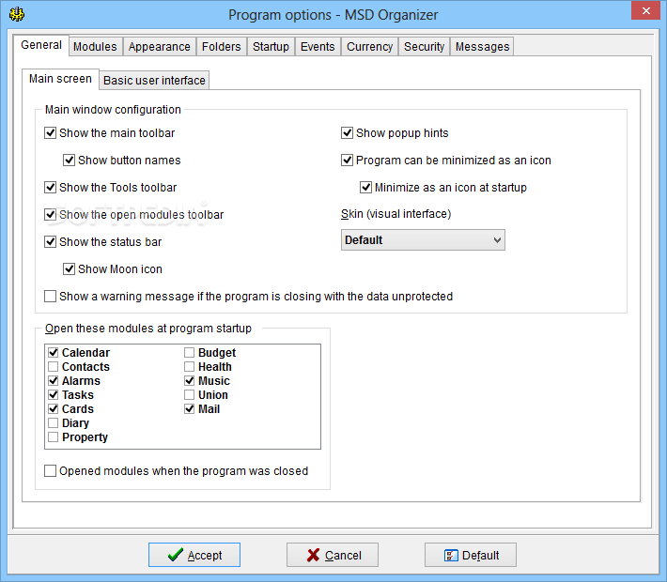667x582 pixels.
Task: Toggle Show Moon icon checkbox
Action: [69, 269]
